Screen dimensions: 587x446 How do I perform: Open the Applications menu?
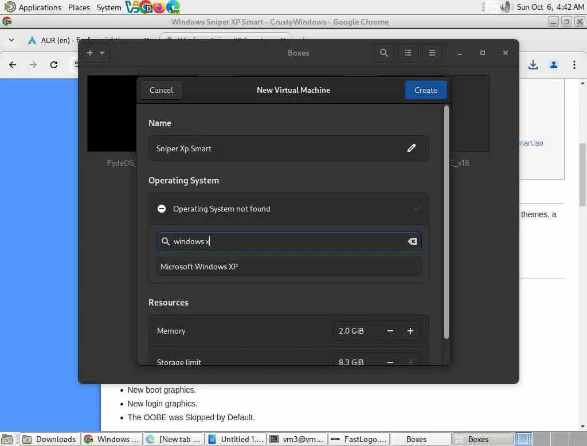click(33, 7)
